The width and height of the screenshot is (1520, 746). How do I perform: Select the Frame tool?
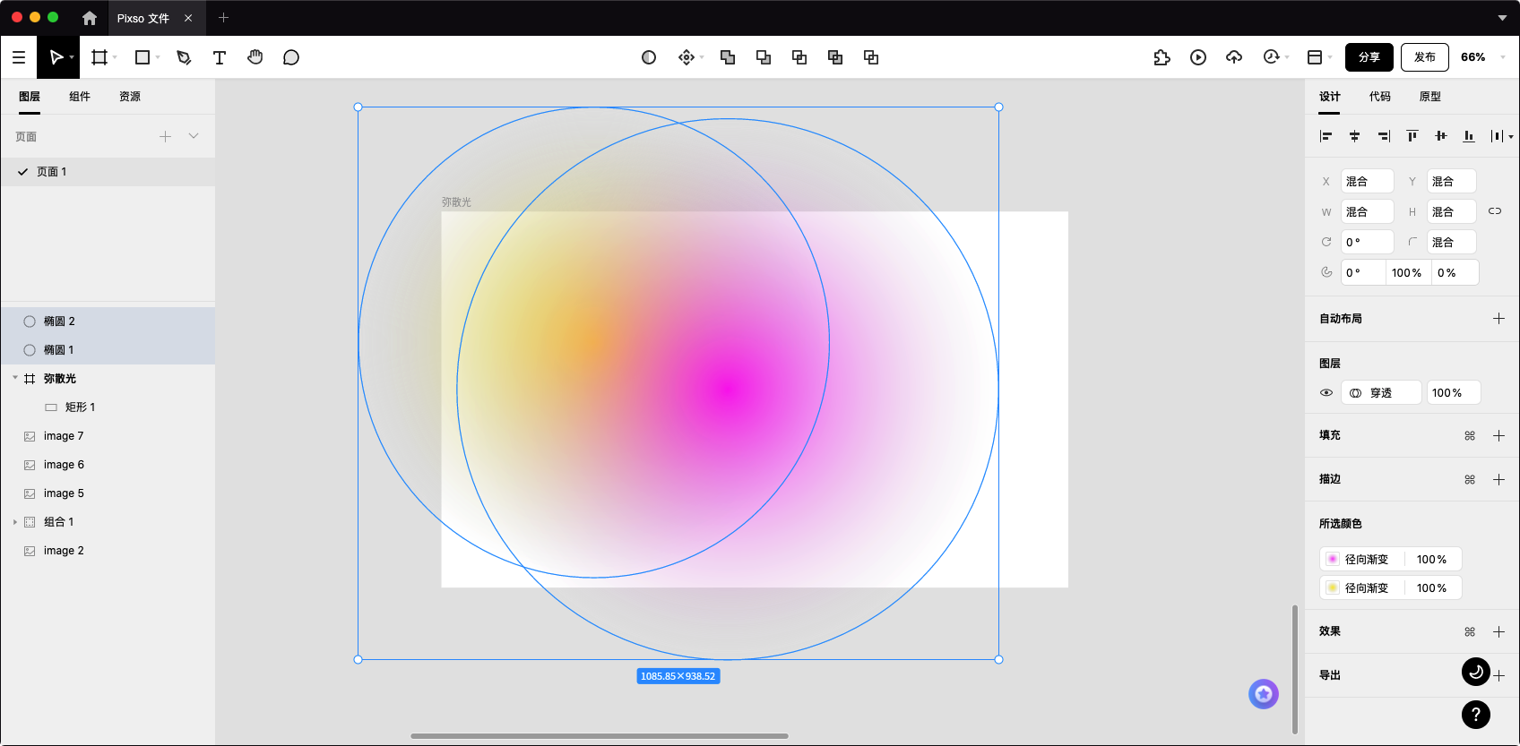99,57
